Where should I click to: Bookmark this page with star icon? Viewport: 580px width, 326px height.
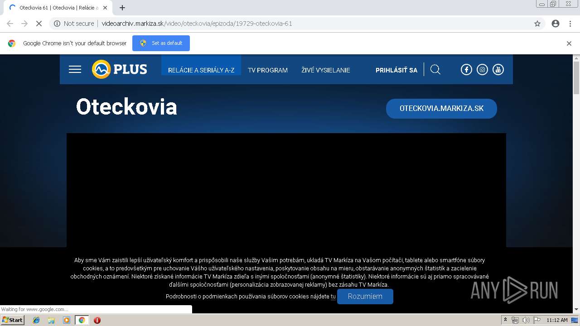pyautogui.click(x=537, y=24)
